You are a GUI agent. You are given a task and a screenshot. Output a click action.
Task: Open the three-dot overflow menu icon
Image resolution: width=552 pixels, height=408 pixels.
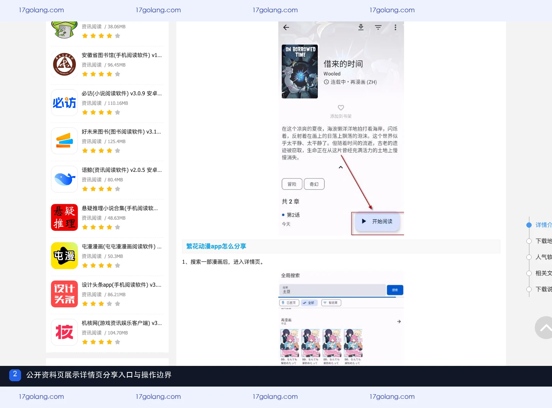395,27
